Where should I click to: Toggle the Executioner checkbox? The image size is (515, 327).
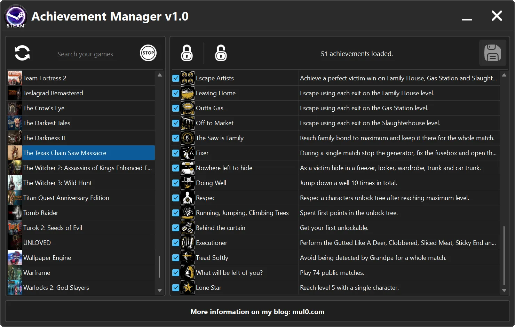coord(176,243)
